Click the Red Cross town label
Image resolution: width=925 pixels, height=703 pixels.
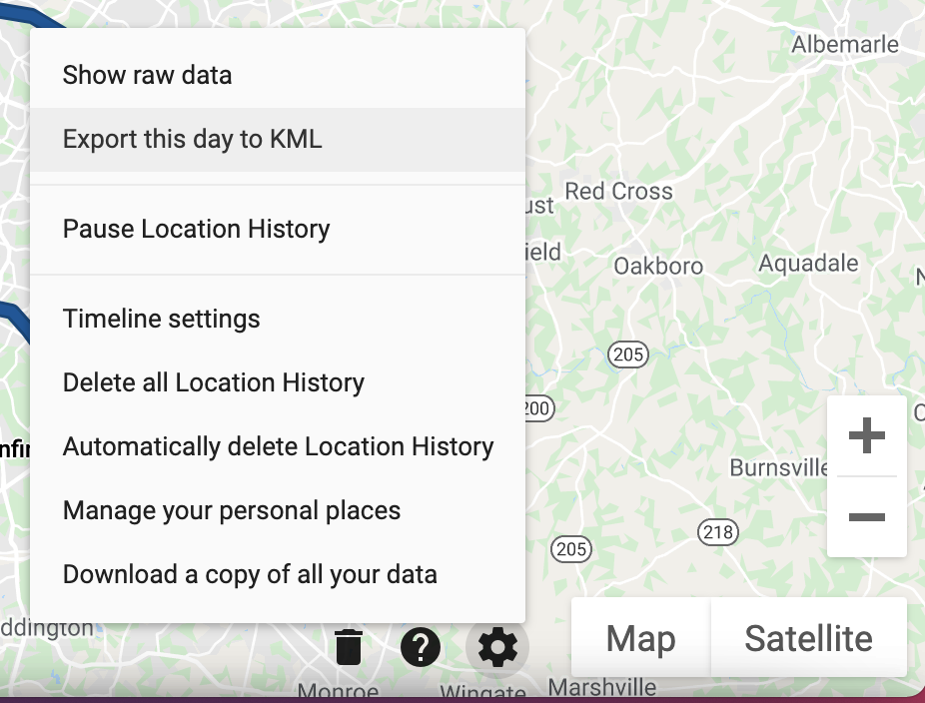[x=618, y=191]
